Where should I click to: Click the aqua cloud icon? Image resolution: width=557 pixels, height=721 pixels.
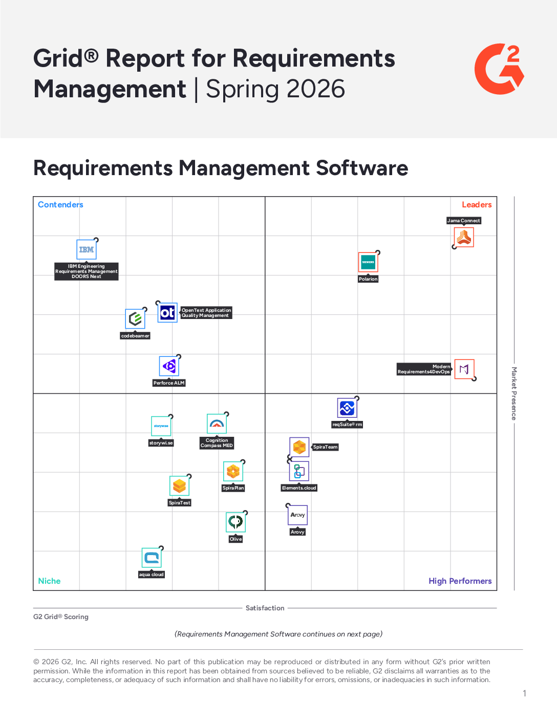point(152,558)
